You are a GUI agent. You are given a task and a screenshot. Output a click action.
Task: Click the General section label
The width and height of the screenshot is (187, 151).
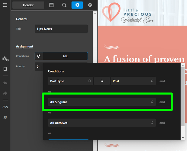(x=21, y=19)
